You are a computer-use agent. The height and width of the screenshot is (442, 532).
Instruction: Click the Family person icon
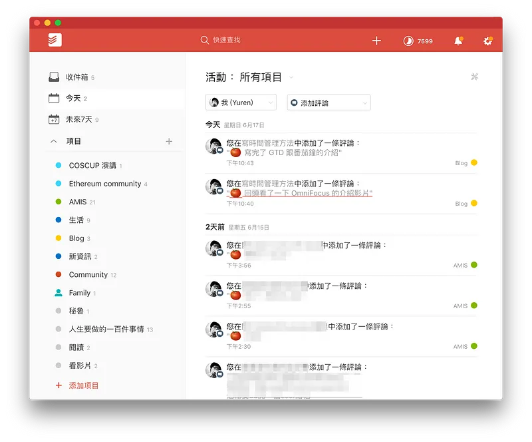pyautogui.click(x=59, y=292)
